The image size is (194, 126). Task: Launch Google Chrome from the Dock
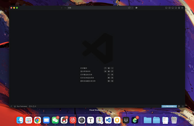[37, 120]
